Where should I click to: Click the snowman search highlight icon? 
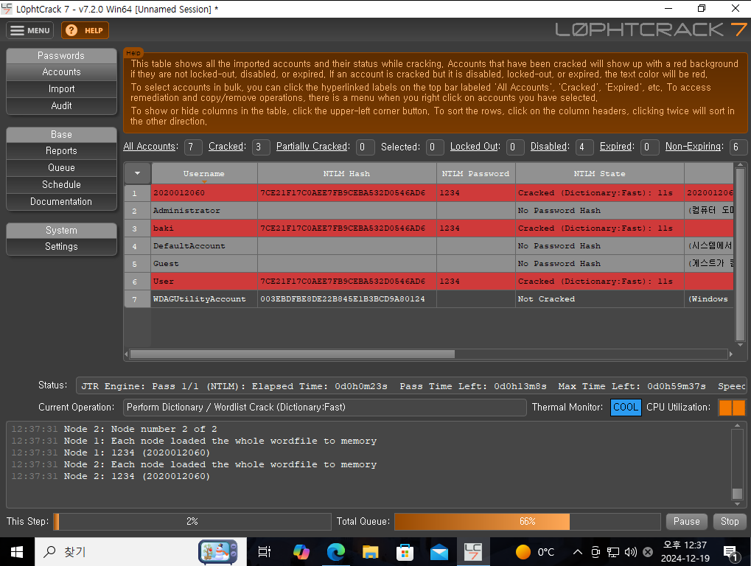pyautogui.click(x=218, y=552)
